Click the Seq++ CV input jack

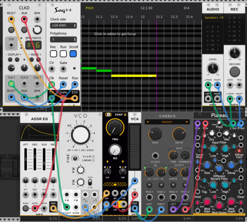(52, 69)
